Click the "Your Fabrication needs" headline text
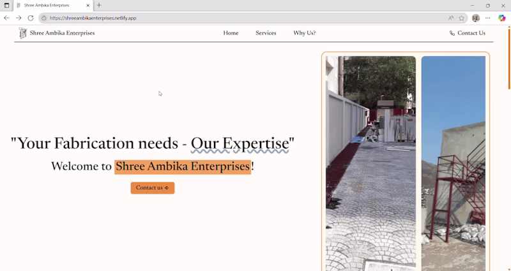Viewport: 511px width, 271px height. click(98, 143)
